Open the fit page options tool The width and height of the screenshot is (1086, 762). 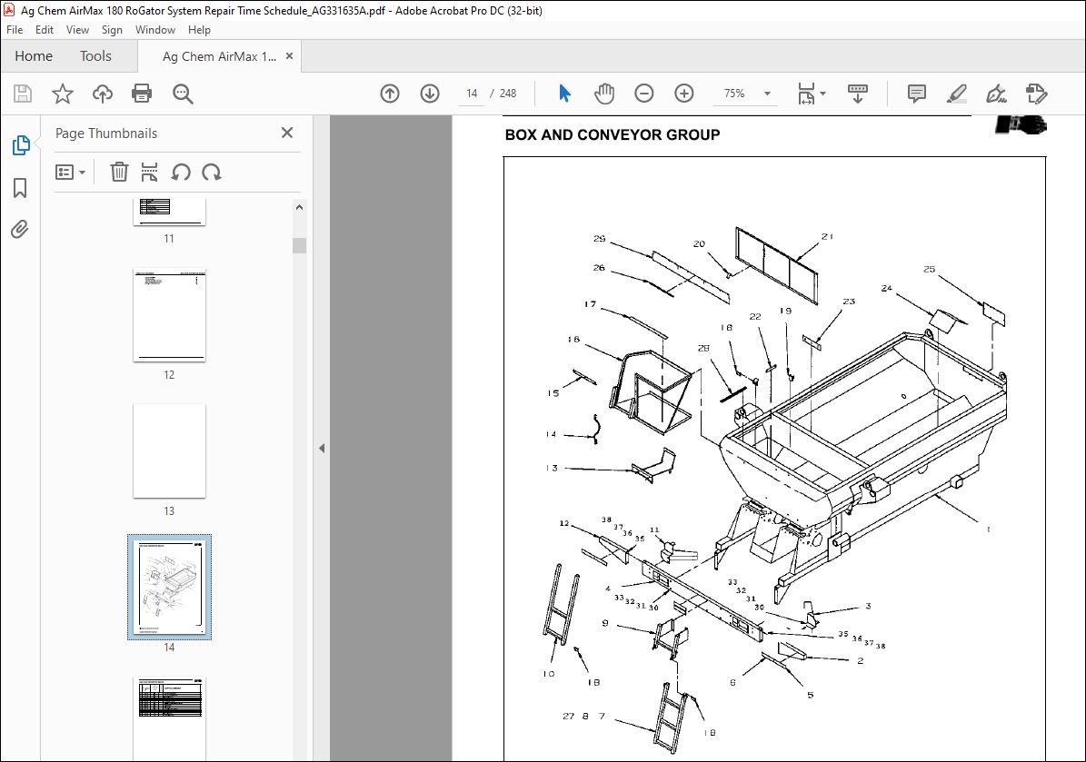[x=806, y=94]
